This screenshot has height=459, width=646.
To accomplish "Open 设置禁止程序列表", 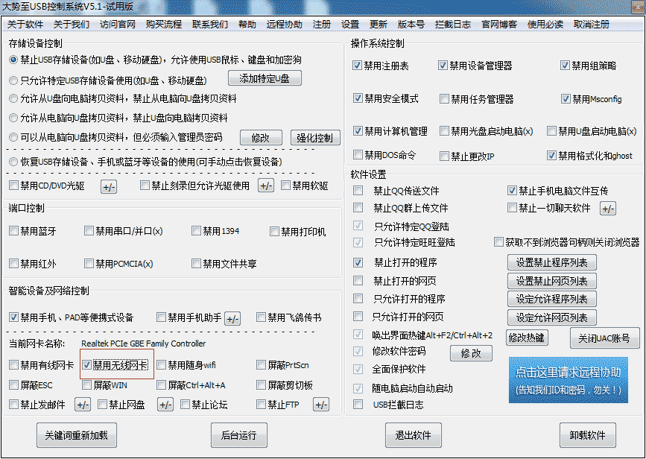I will [x=551, y=262].
